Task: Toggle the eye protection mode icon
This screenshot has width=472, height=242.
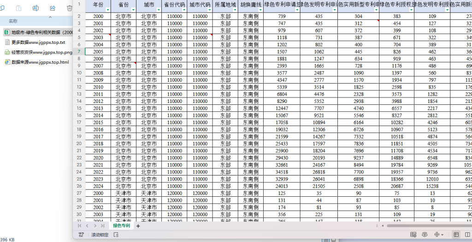Action: [x=425, y=235]
